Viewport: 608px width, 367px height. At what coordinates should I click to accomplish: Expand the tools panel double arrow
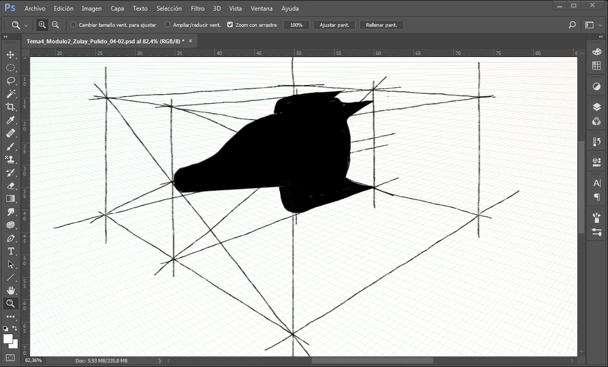[6, 37]
